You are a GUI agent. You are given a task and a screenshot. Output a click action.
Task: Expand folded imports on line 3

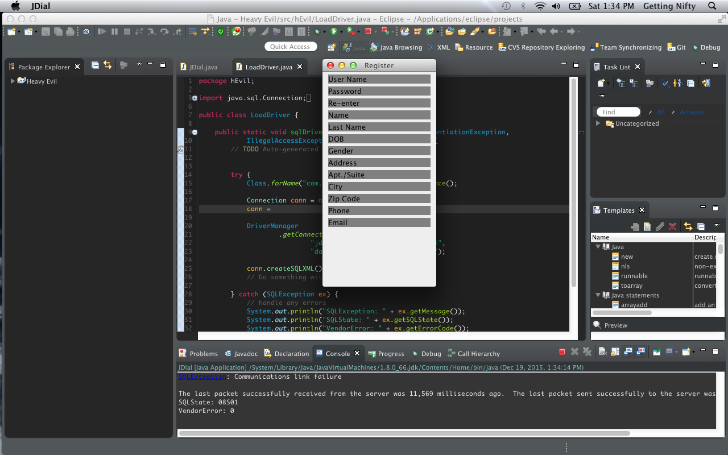pos(195,98)
